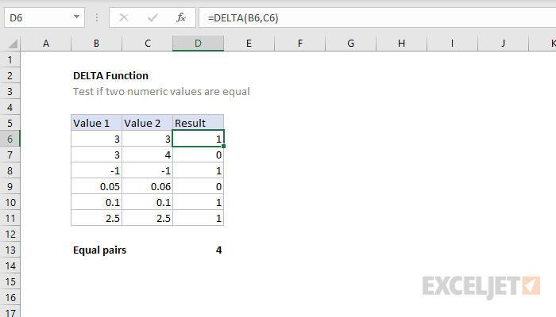
Task: Select cell D11 showing 1
Action: (199, 218)
